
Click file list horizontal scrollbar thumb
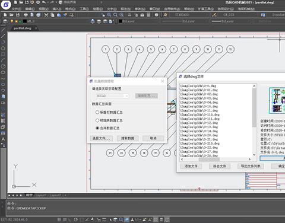point(209,160)
